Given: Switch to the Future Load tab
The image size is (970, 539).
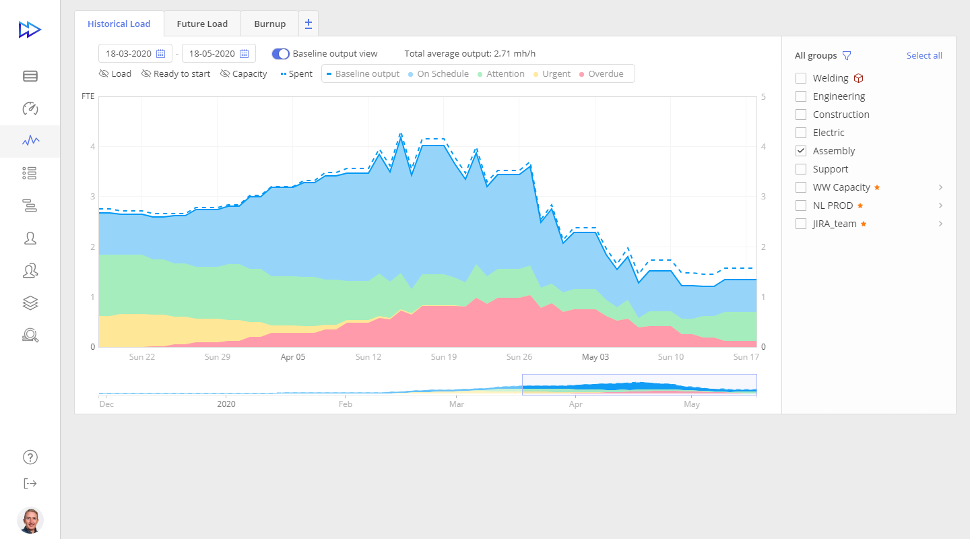Looking at the screenshot, I should tap(202, 24).
